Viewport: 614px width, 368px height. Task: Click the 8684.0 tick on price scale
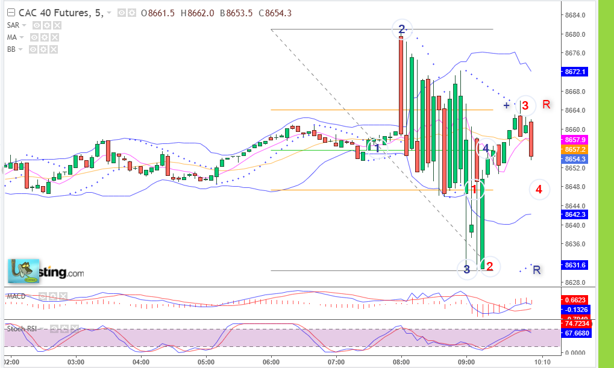coord(575,15)
